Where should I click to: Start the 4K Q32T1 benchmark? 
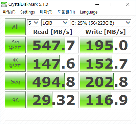[x=15, y=63]
